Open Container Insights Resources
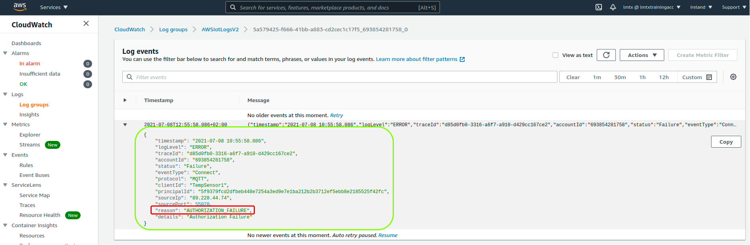The width and height of the screenshot is (750, 245). pyautogui.click(x=32, y=236)
